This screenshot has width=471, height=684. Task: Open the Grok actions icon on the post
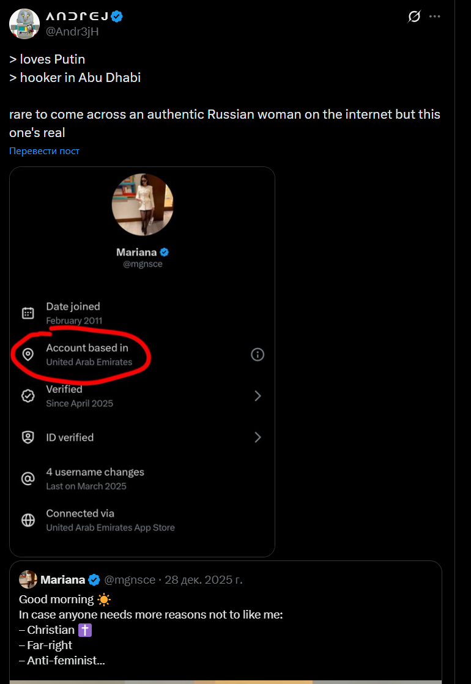[414, 17]
